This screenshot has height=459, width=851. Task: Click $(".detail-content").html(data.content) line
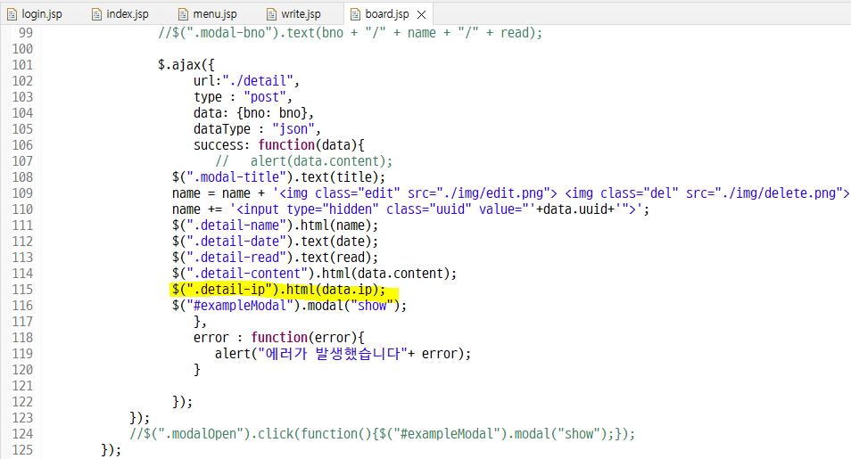pos(314,274)
